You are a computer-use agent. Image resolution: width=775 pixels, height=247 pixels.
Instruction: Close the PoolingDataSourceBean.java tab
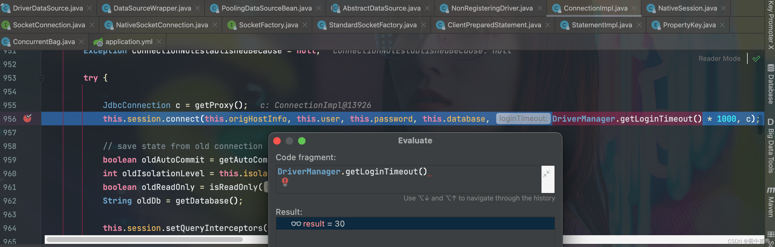[x=319, y=8]
